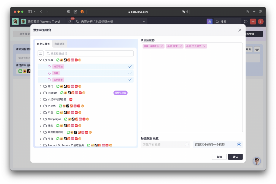
Task: Open the notifications bell
Action: (70, 22)
